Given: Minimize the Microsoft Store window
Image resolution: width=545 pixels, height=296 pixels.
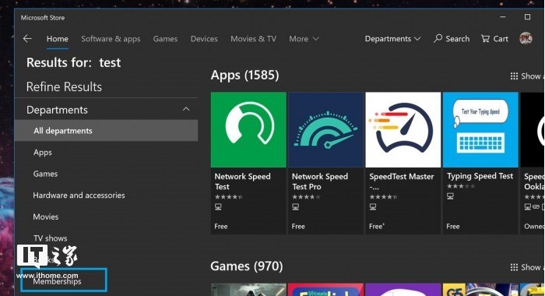Looking at the screenshot, I should click(x=503, y=16).
